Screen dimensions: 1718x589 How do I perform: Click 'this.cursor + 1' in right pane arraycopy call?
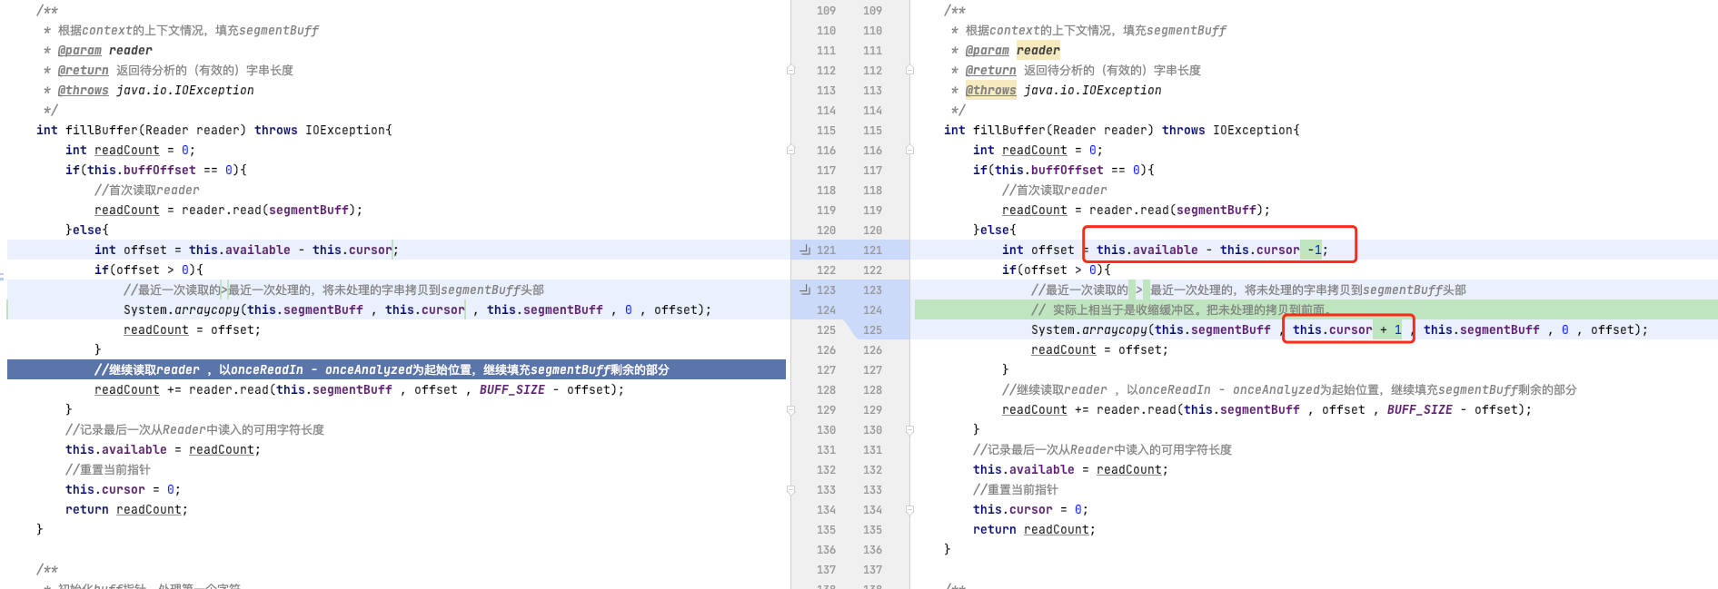(x=1347, y=329)
